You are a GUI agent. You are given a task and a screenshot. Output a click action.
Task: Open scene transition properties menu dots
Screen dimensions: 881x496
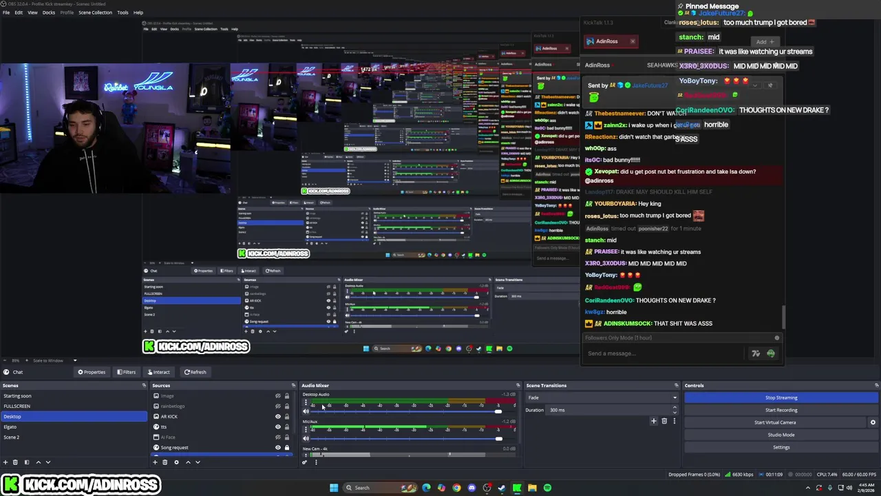coord(675,421)
